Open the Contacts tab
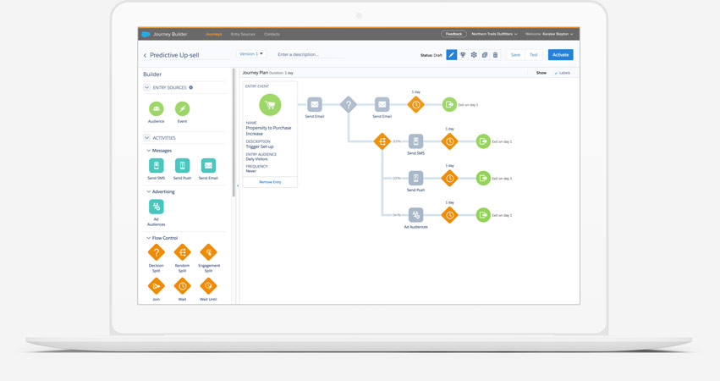 272,34
